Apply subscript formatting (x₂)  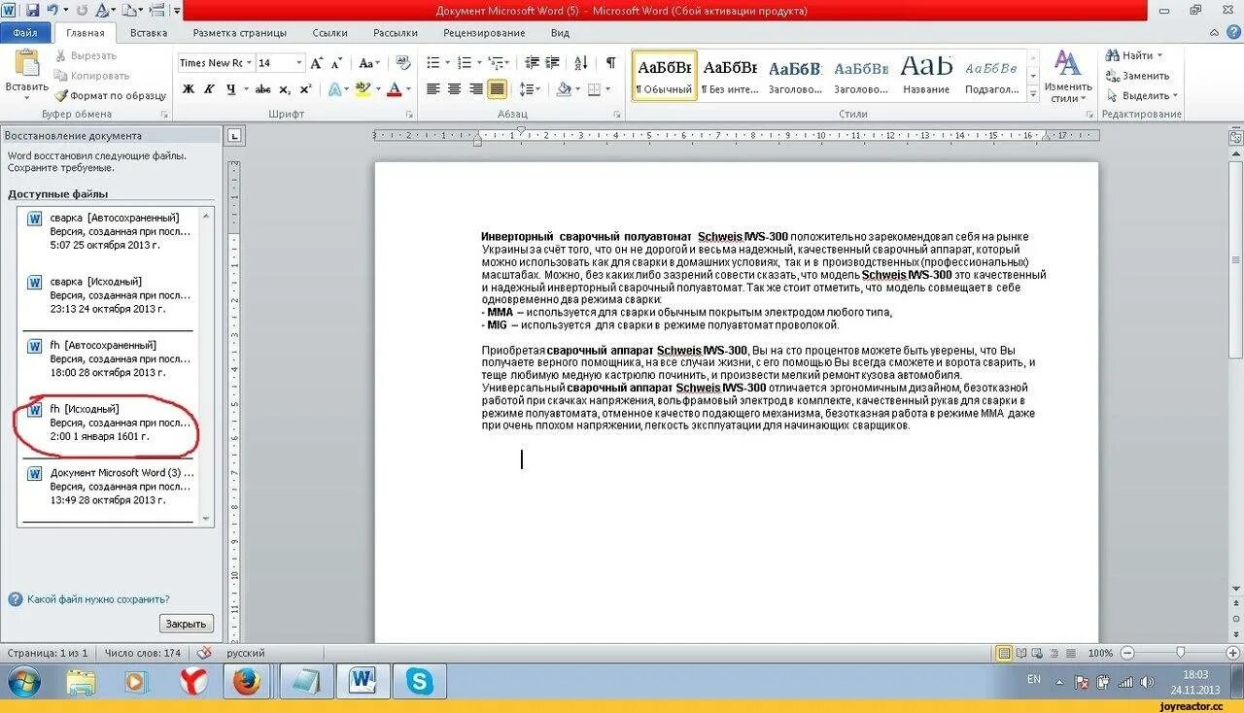[x=285, y=88]
